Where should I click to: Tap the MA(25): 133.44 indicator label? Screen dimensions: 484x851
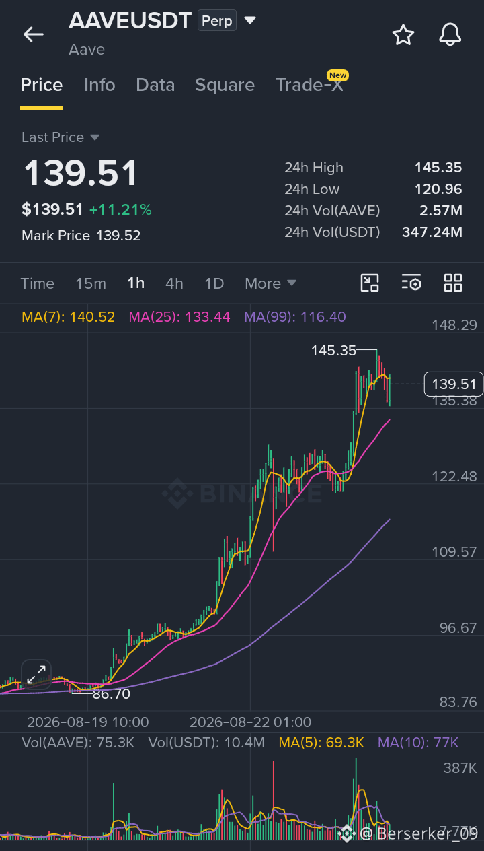[179, 317]
